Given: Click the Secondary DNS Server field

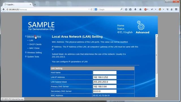Looking at the screenshot, I should 105,91.
